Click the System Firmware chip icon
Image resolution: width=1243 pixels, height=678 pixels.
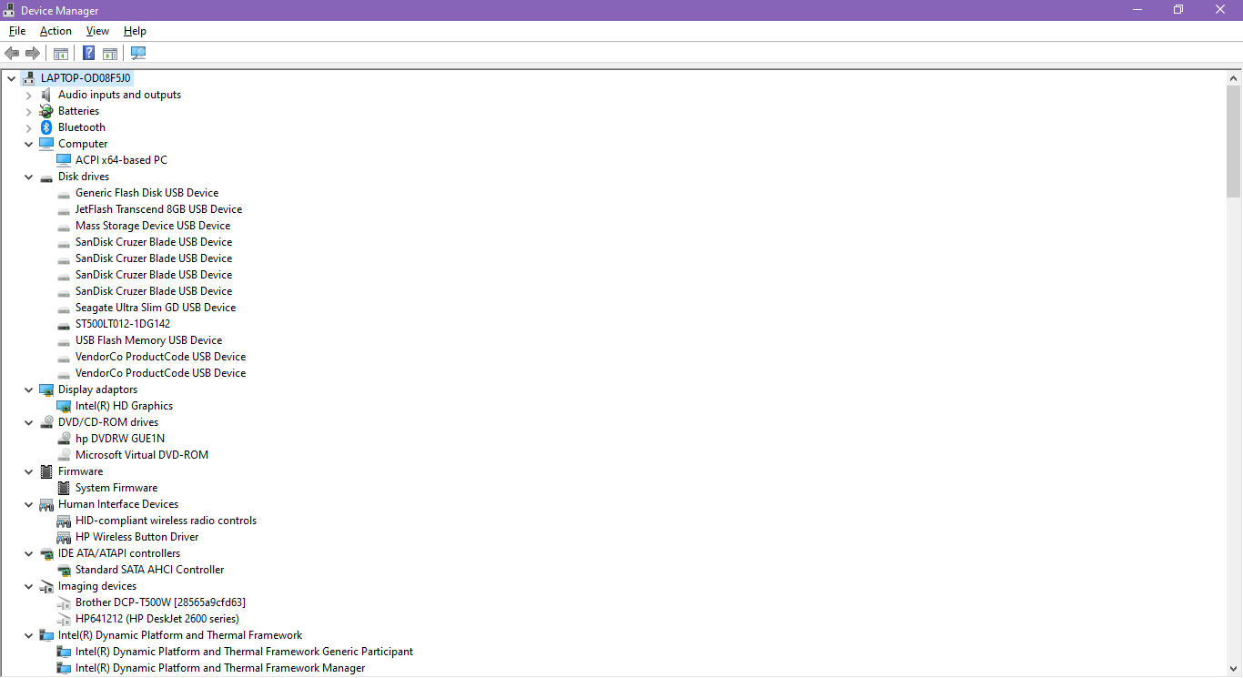[x=64, y=488]
